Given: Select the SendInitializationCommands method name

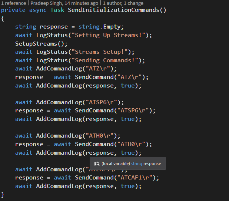Looking at the screenshot, I should tap(113, 10).
